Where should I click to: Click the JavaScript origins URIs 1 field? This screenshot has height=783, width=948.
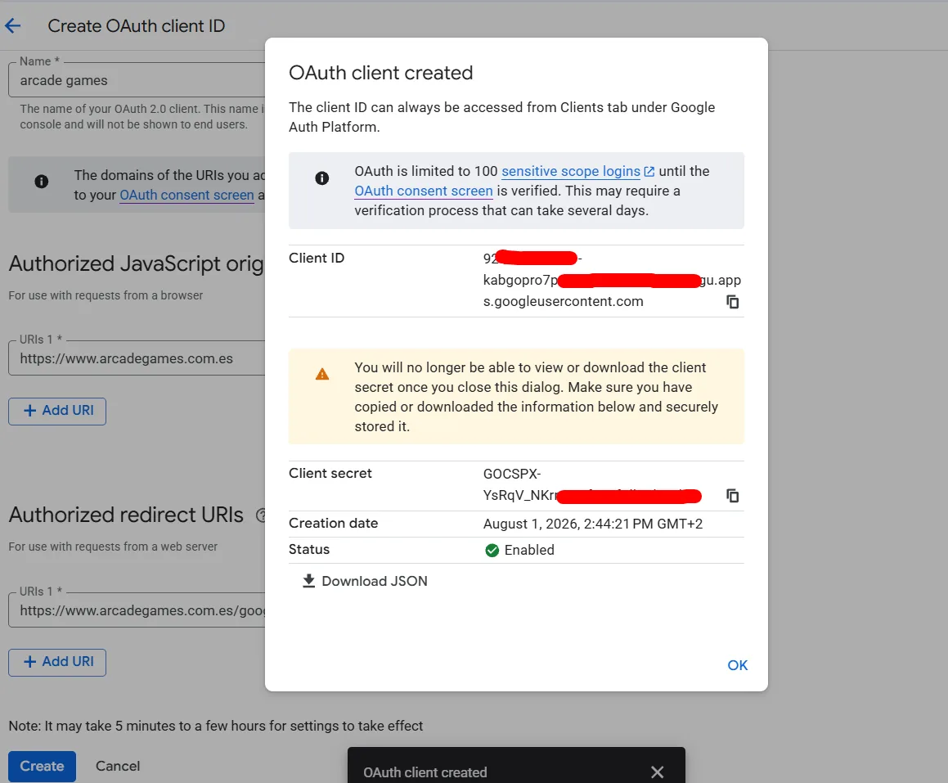click(137, 358)
